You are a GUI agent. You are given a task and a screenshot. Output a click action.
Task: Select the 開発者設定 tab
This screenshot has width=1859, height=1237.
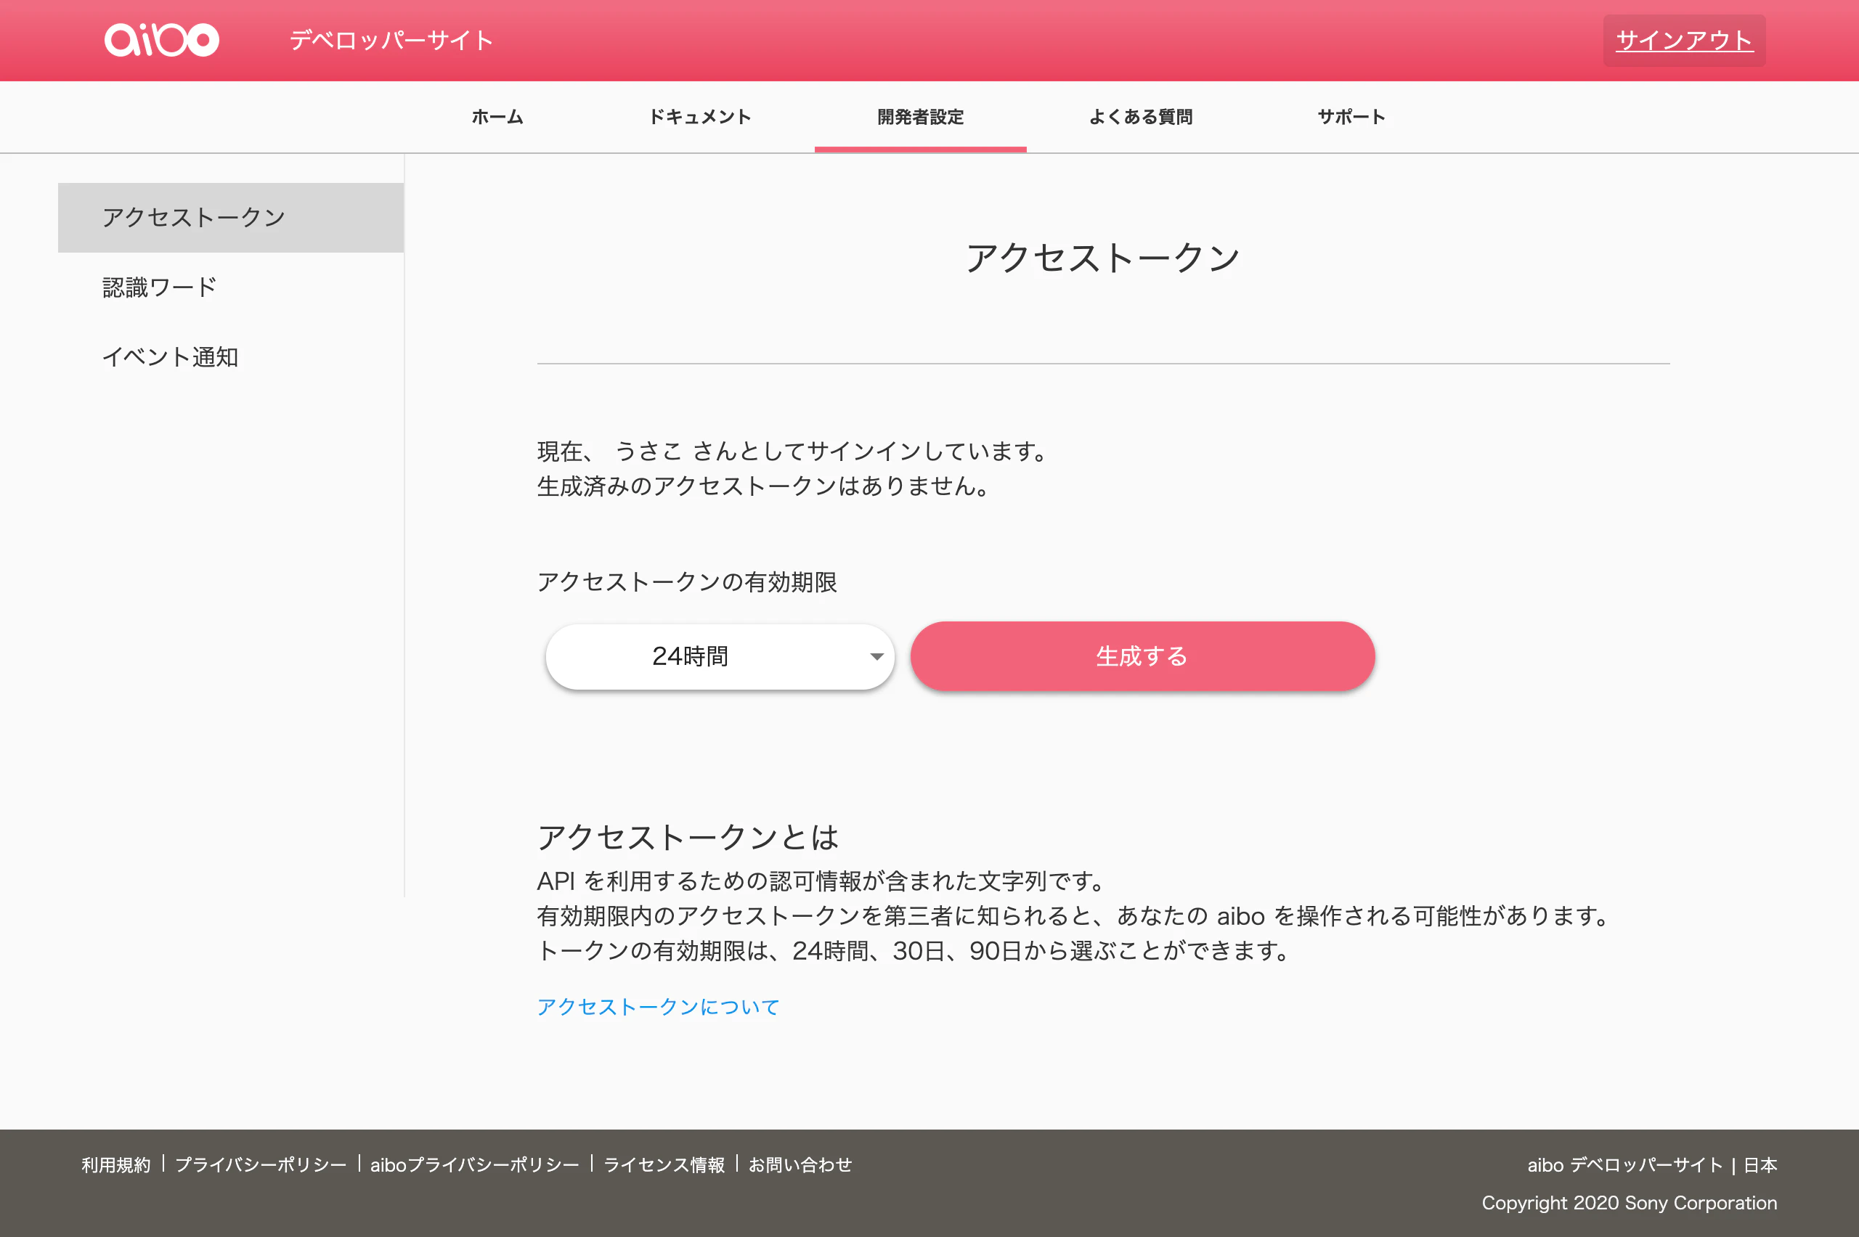920,117
